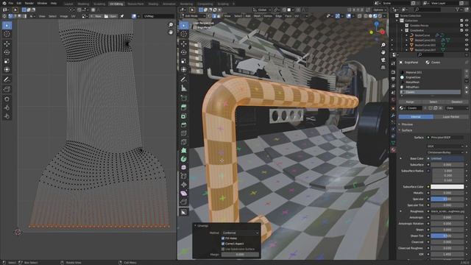Open the Global transform orientation dropdown
471x265 pixels.
click(x=262, y=10)
